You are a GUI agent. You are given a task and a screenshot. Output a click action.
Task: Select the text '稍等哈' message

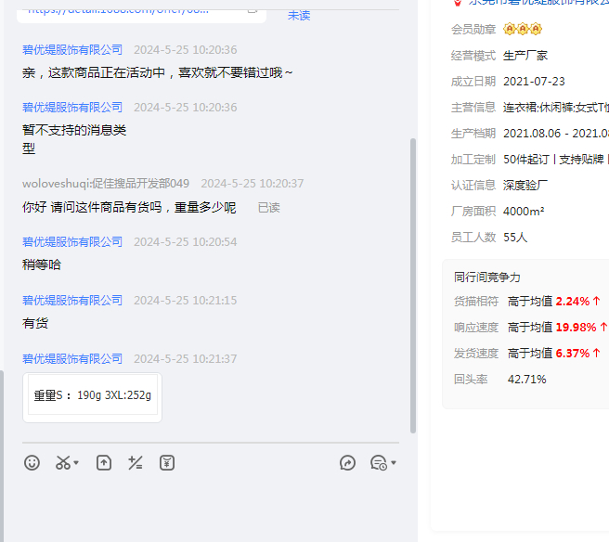42,265
